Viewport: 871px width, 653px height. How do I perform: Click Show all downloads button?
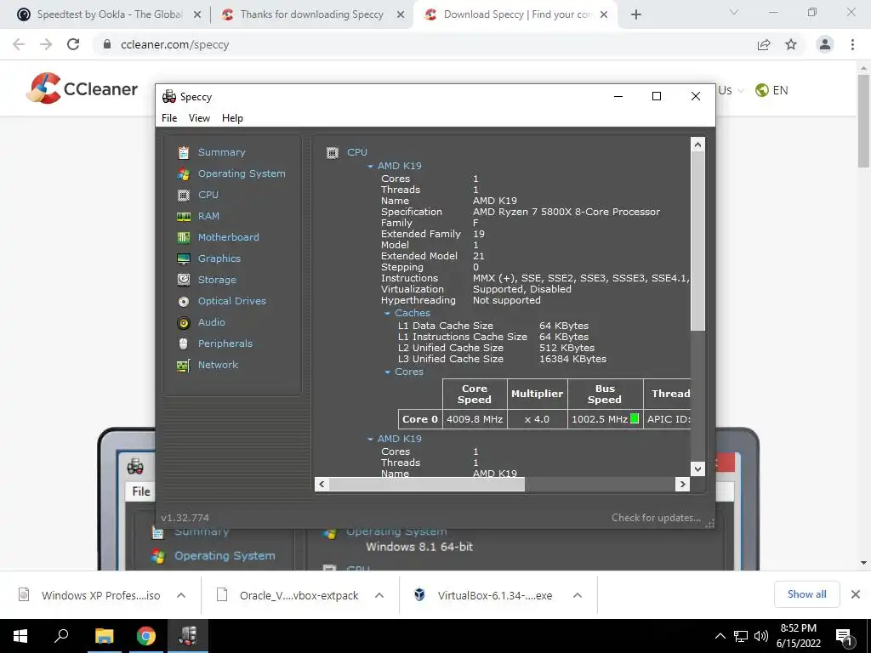click(x=806, y=594)
